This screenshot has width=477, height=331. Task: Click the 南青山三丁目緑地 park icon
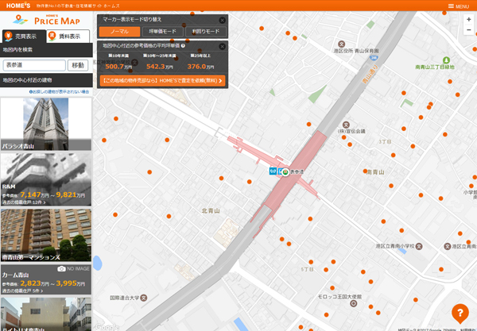tap(446, 60)
